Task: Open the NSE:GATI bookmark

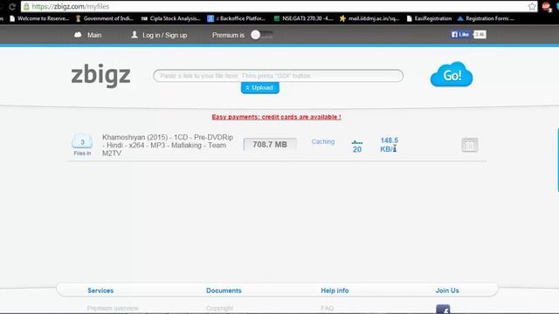Action: point(303,18)
